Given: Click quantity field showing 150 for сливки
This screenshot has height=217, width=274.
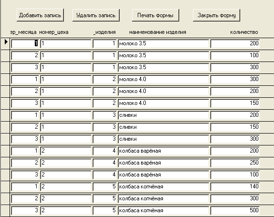Looking at the screenshot, I should point(235,127).
